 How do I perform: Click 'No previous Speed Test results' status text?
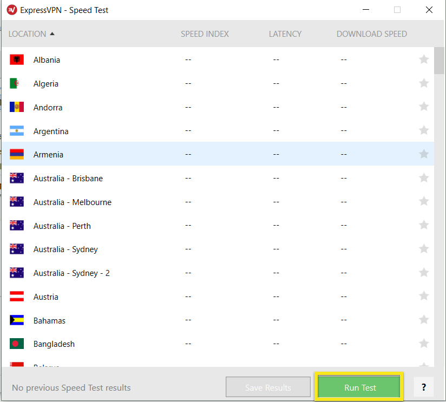point(71,388)
